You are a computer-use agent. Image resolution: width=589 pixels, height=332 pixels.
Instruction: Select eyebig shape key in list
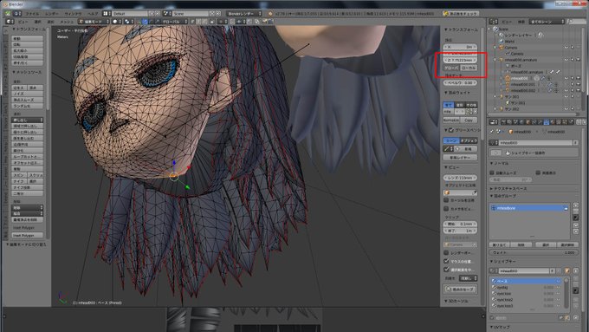click(x=526, y=287)
